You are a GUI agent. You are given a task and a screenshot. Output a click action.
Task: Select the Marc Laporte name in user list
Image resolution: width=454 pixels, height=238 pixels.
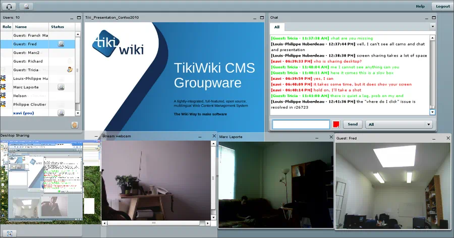click(x=26, y=87)
